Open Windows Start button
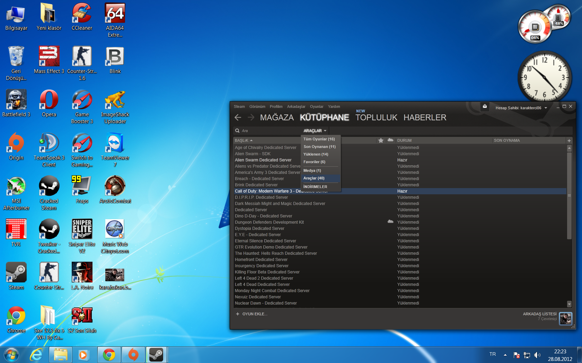The image size is (582, 363). point(11,355)
